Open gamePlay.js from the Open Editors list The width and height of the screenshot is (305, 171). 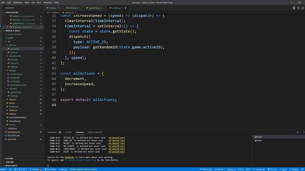18,23
